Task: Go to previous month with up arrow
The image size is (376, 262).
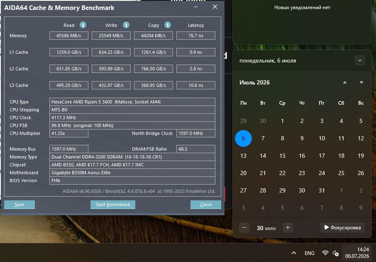Action: click(x=345, y=82)
